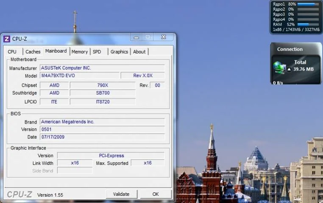Click the Southbridge value SB700
The height and width of the screenshot is (203, 323).
pos(103,93)
